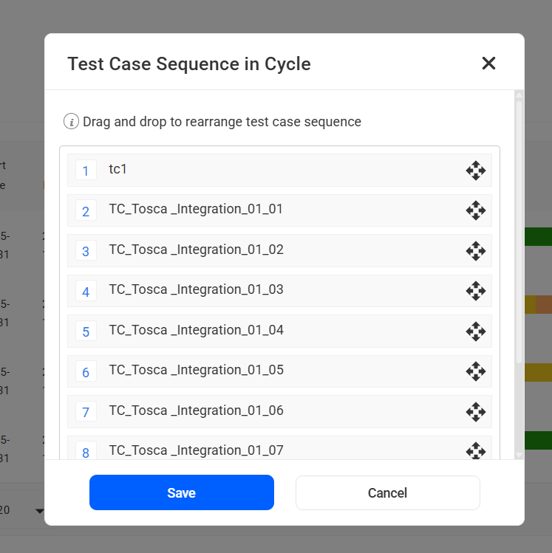
Task: Click the move arrows on TC_Tosca _Integration_01_06
Action: [x=475, y=411]
